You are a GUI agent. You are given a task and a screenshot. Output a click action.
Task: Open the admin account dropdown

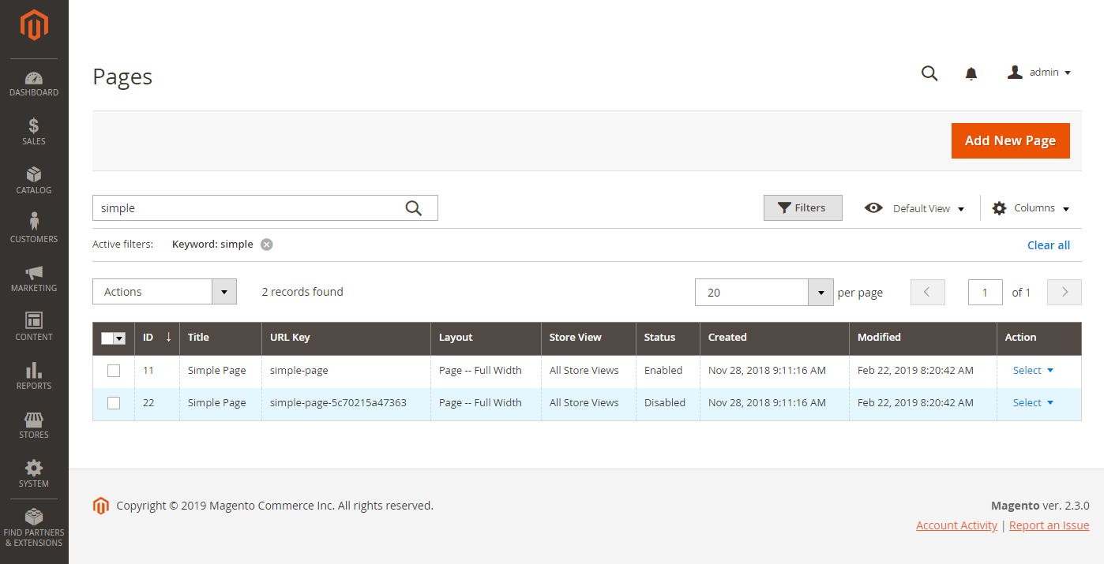tap(1039, 73)
